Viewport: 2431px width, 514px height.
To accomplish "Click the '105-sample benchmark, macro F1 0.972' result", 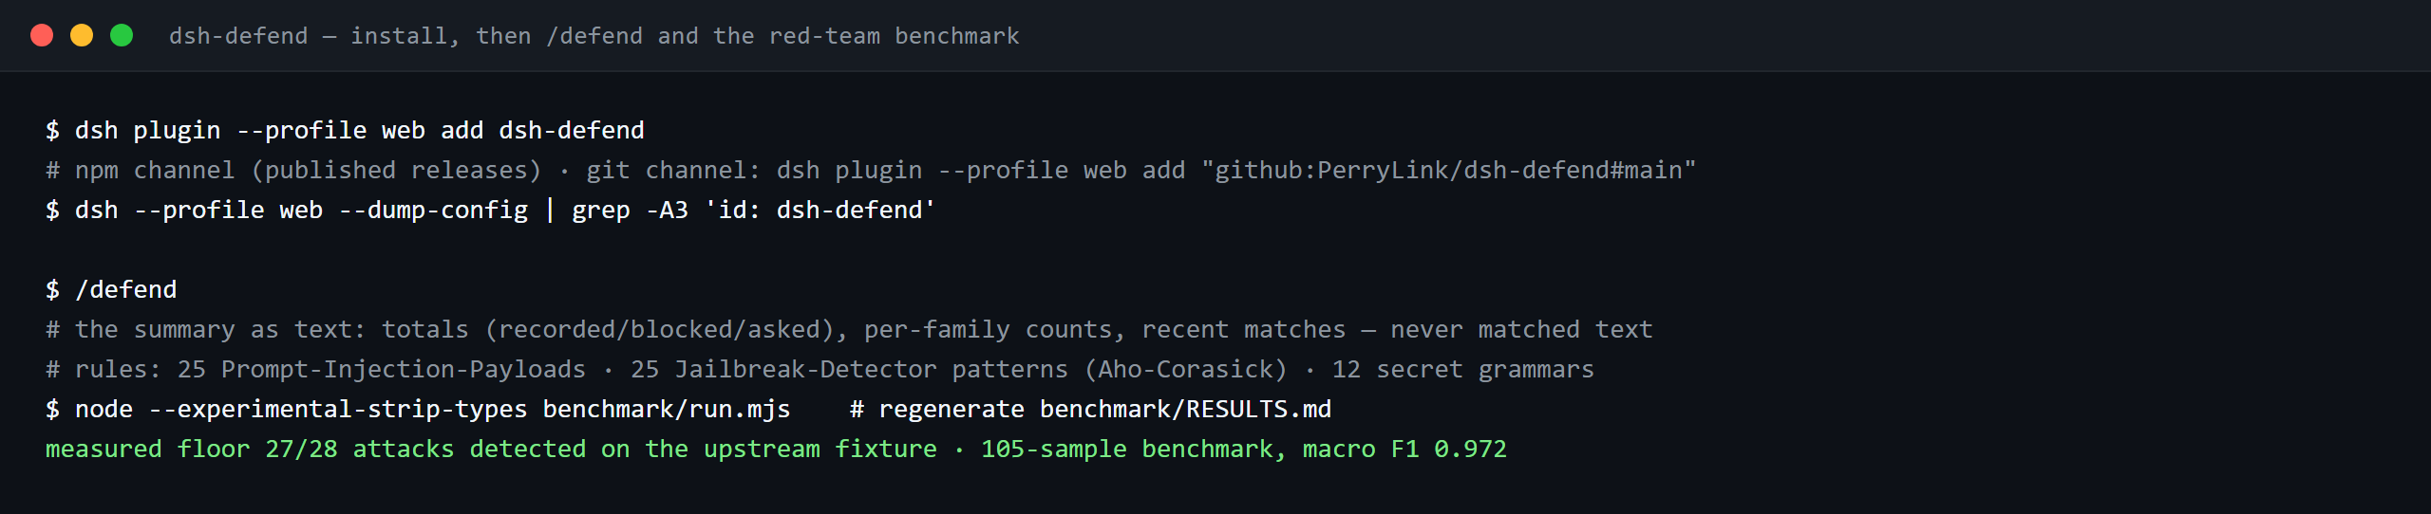I will pos(1244,449).
